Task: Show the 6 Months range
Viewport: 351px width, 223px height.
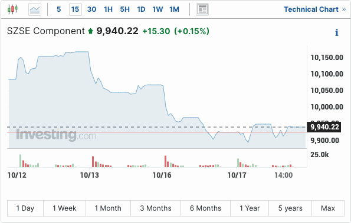Action: (x=205, y=208)
